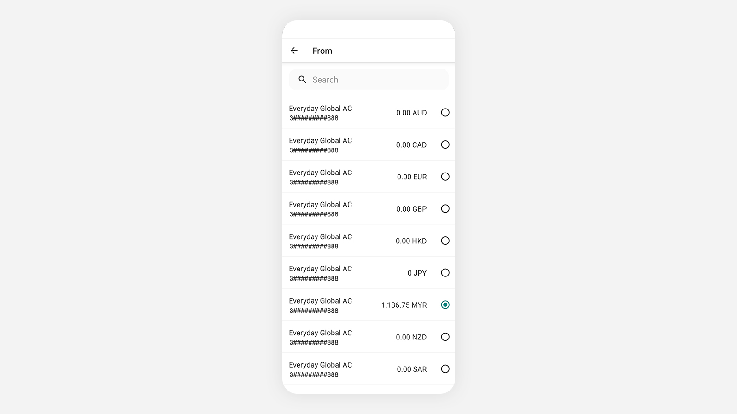Choose the JPY account radio button
Viewport: 737px width, 414px height.
click(445, 273)
